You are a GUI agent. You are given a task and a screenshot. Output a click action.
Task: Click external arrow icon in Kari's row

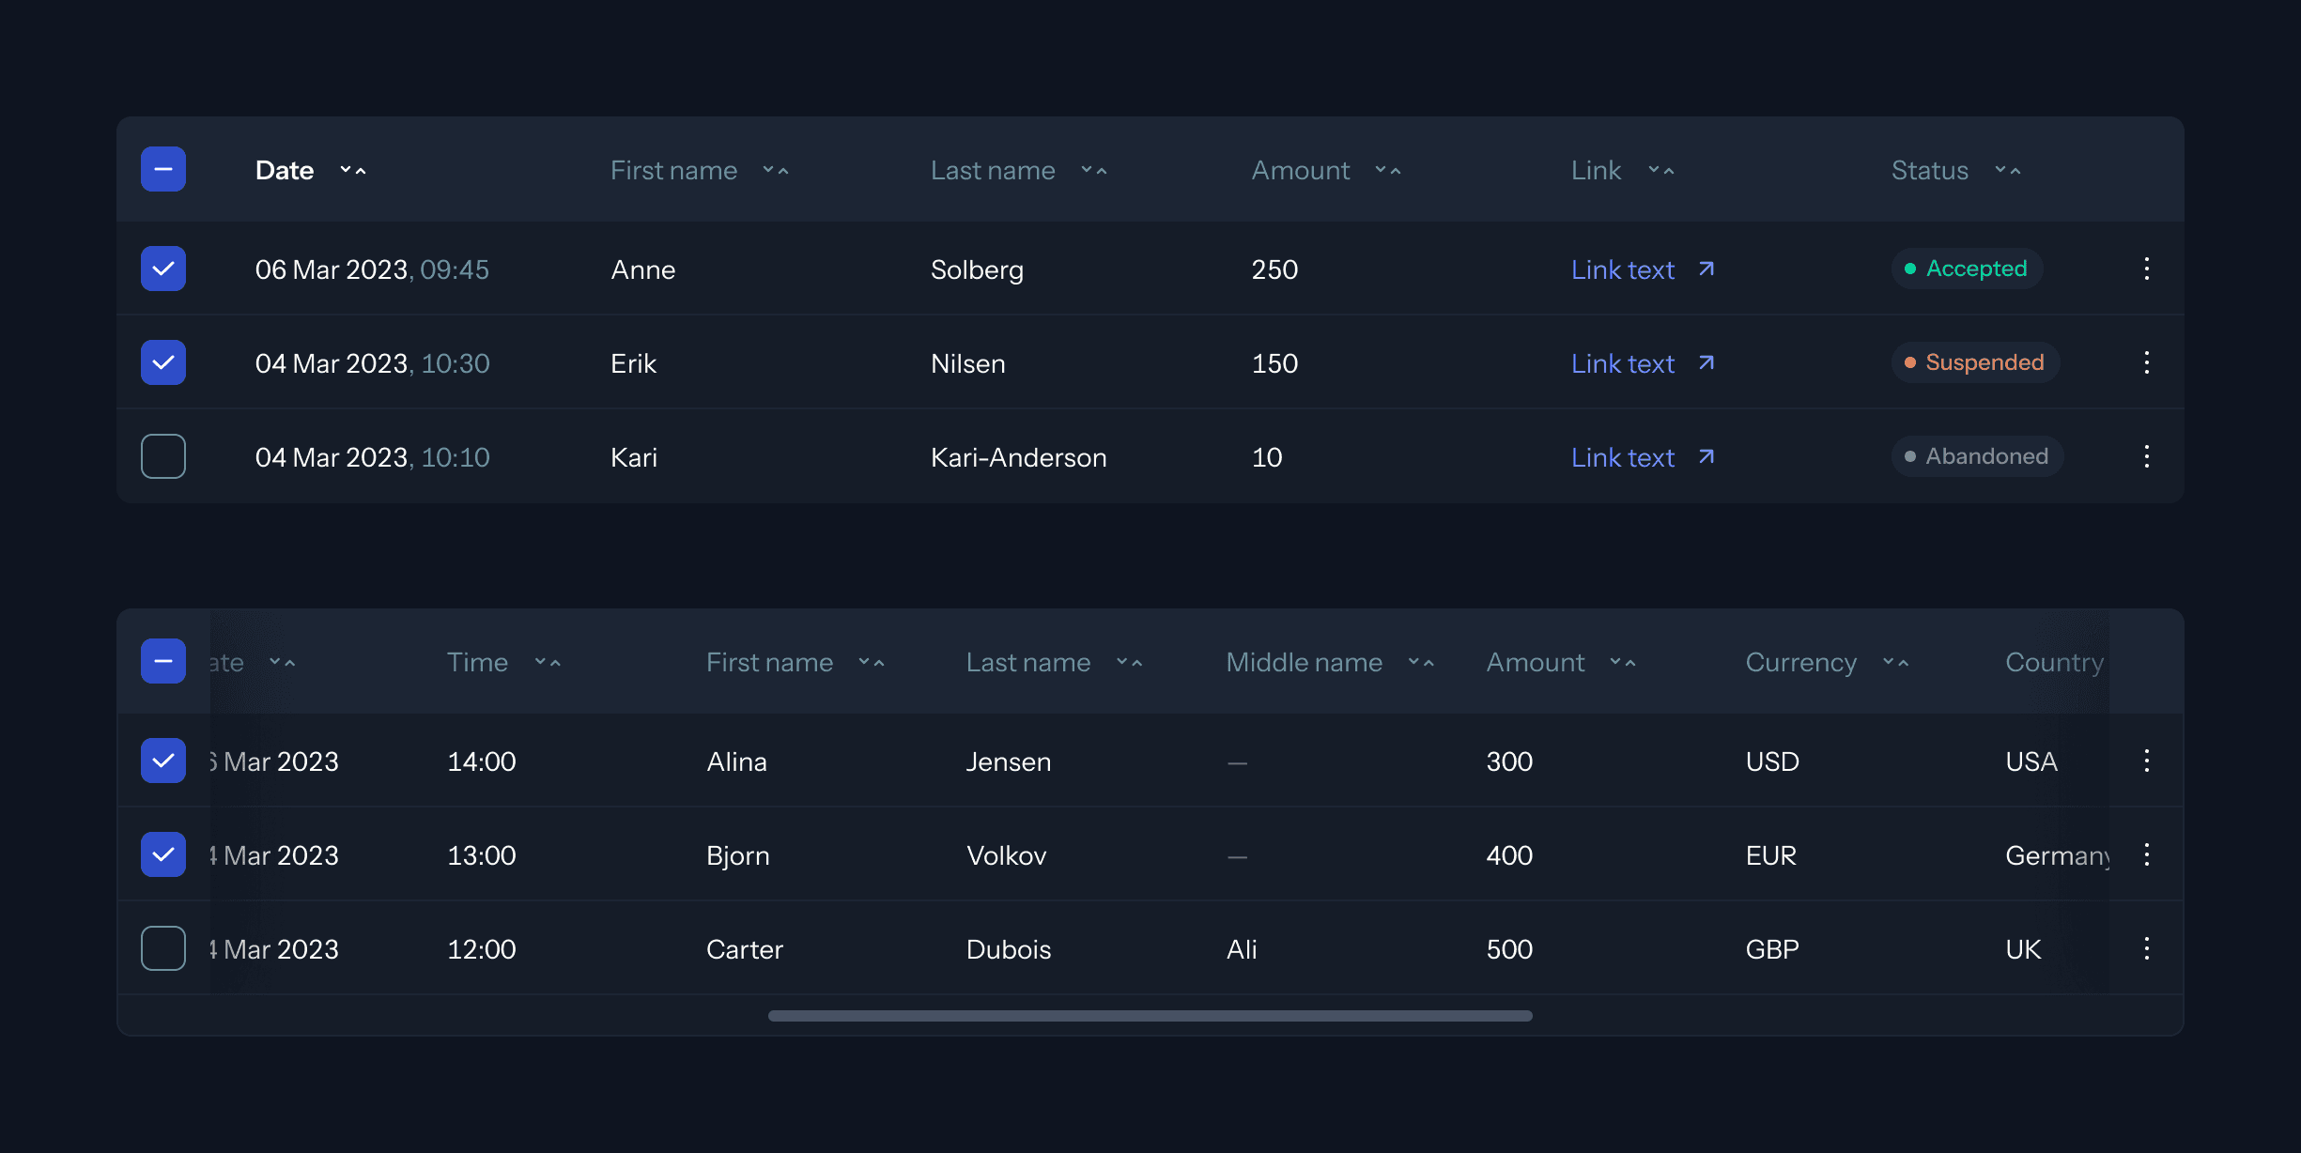point(1706,457)
